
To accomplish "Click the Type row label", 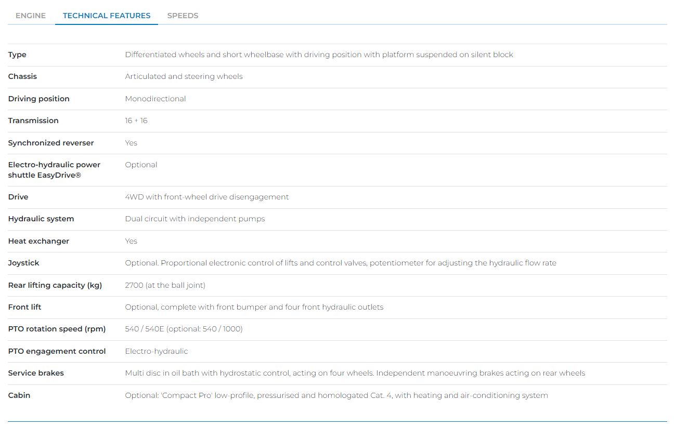I will click(17, 55).
